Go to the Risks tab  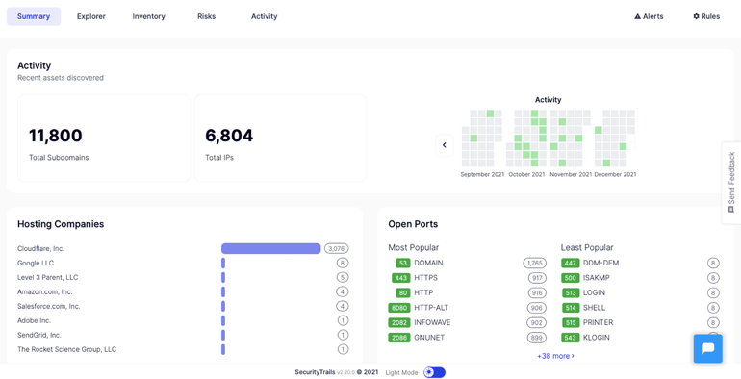pyautogui.click(x=207, y=16)
